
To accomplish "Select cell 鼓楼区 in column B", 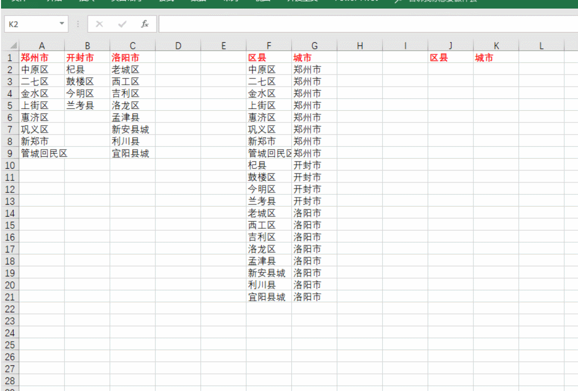I will tap(87, 81).
